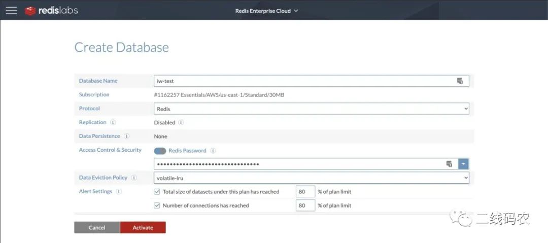Click the Access Control & Security label
548x243 pixels.
click(x=110, y=150)
